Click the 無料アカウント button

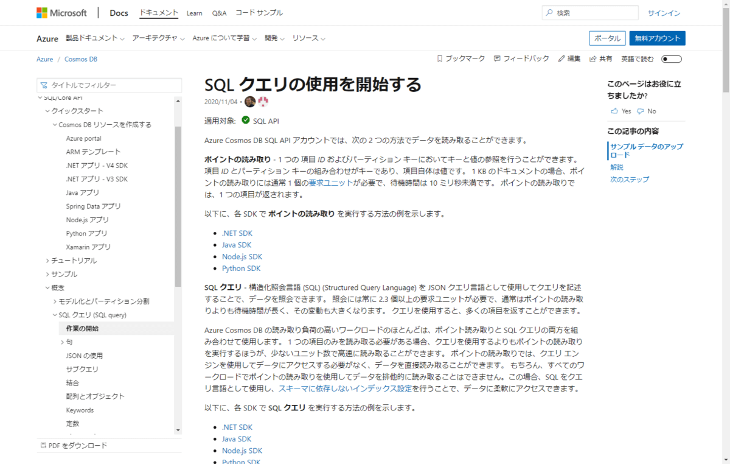click(x=658, y=38)
